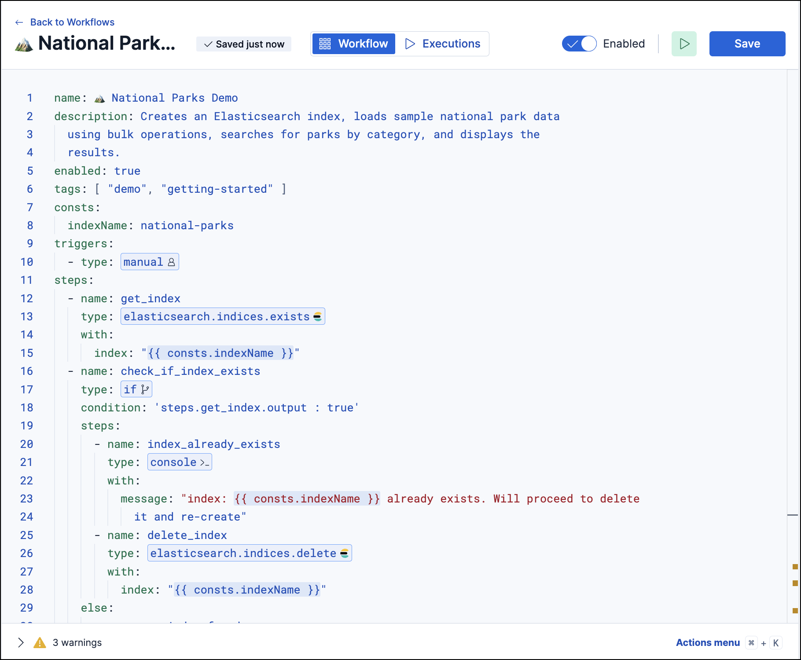Click the back arrow beside Back to Workflows
Image resolution: width=801 pixels, height=660 pixels.
(18, 22)
